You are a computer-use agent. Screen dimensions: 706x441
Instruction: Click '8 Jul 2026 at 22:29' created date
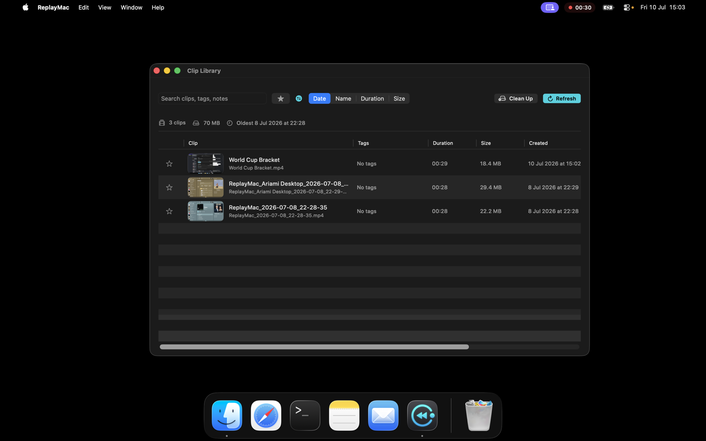[x=553, y=187]
